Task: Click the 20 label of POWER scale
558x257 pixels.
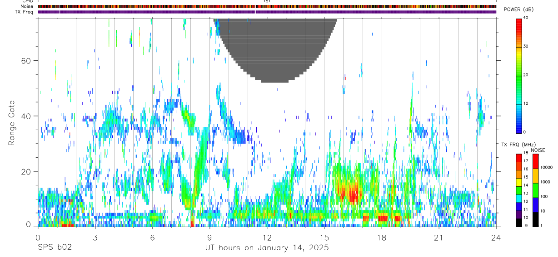Action: [525, 75]
